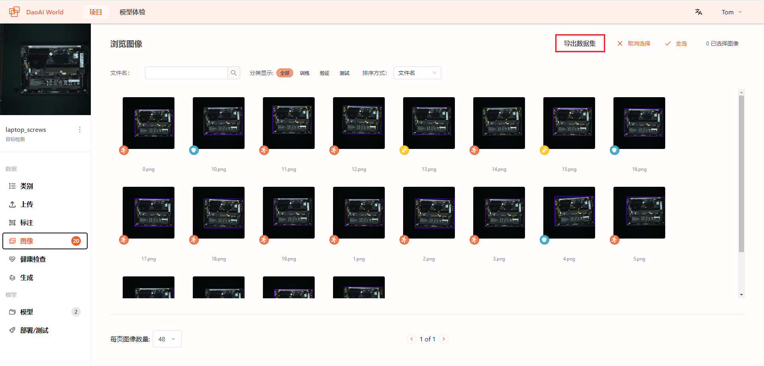
Task: Open the 4.png thumbnail
Action: click(x=569, y=213)
